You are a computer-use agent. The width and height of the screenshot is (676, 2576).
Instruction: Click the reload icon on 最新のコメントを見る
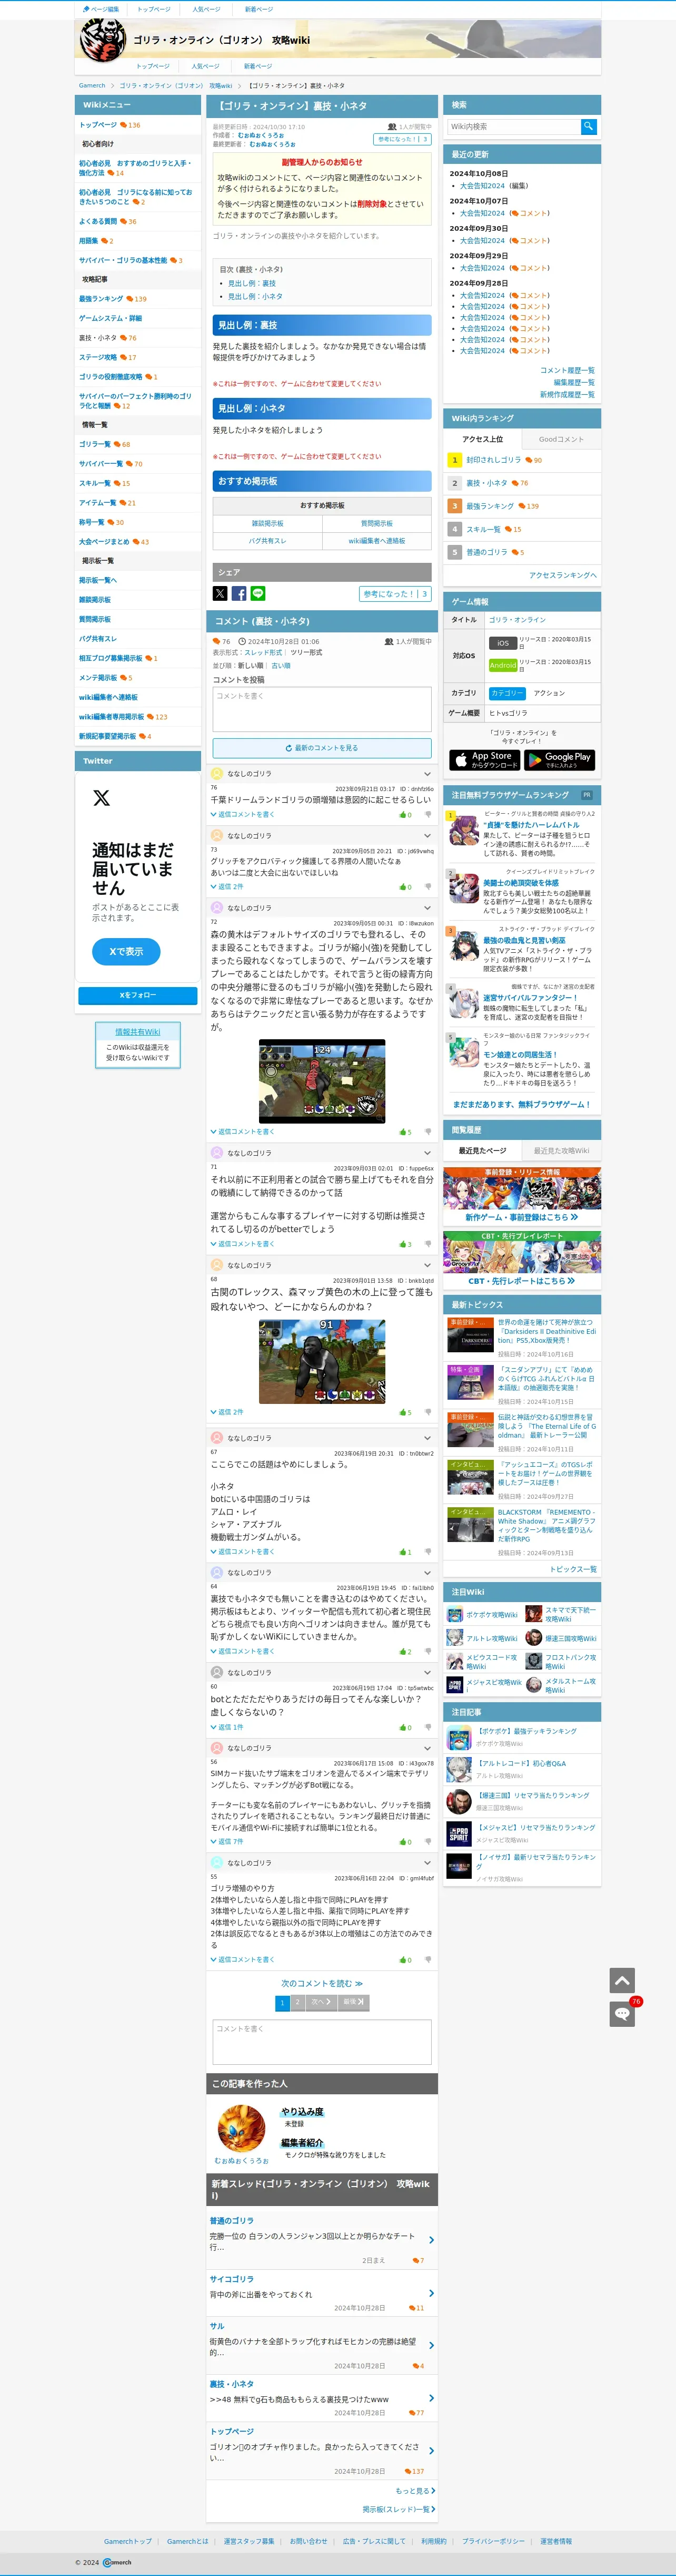point(289,748)
